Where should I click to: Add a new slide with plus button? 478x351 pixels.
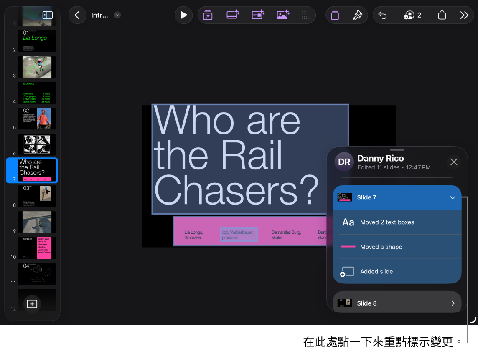tap(32, 304)
